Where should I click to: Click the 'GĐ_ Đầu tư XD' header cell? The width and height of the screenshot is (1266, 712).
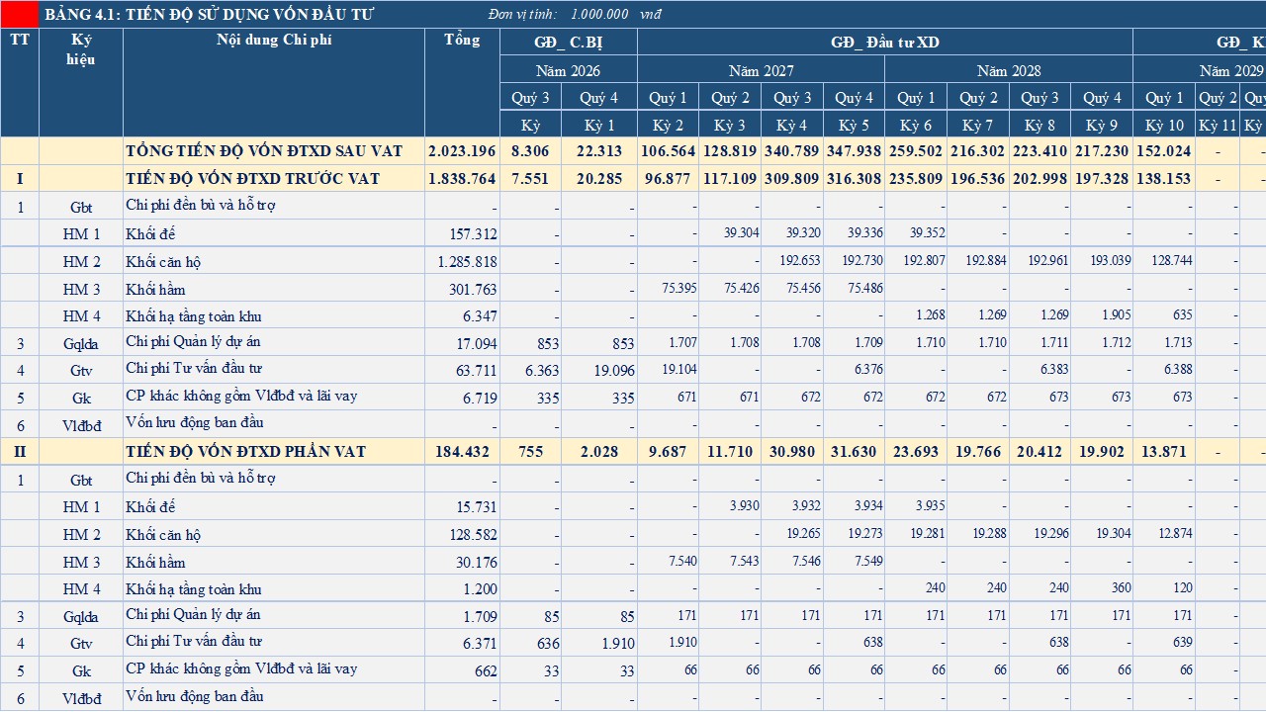point(885,43)
